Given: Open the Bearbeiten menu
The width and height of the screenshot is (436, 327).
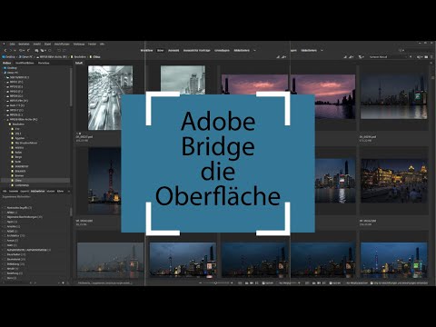Looking at the screenshot, I should click(x=24, y=45).
